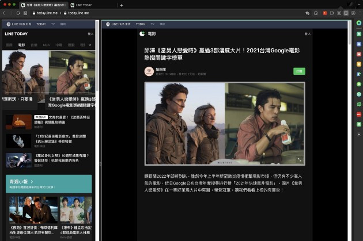Expand the article image with fullscreen icon
Screen dimensions: 363x241
click(300, 160)
